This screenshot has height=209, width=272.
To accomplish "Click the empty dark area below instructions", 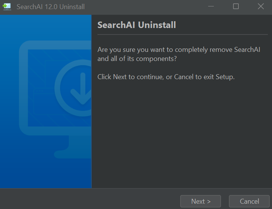I will click(181, 136).
